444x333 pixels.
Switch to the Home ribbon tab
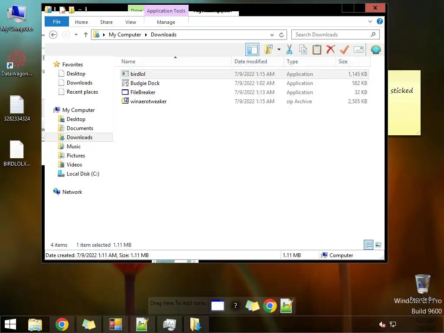coord(81,22)
